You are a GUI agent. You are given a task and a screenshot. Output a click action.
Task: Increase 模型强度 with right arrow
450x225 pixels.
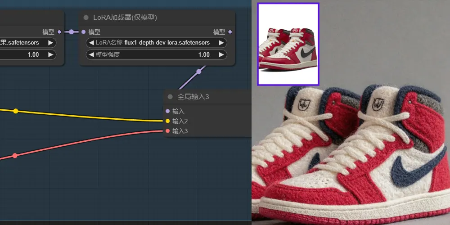[x=221, y=54]
